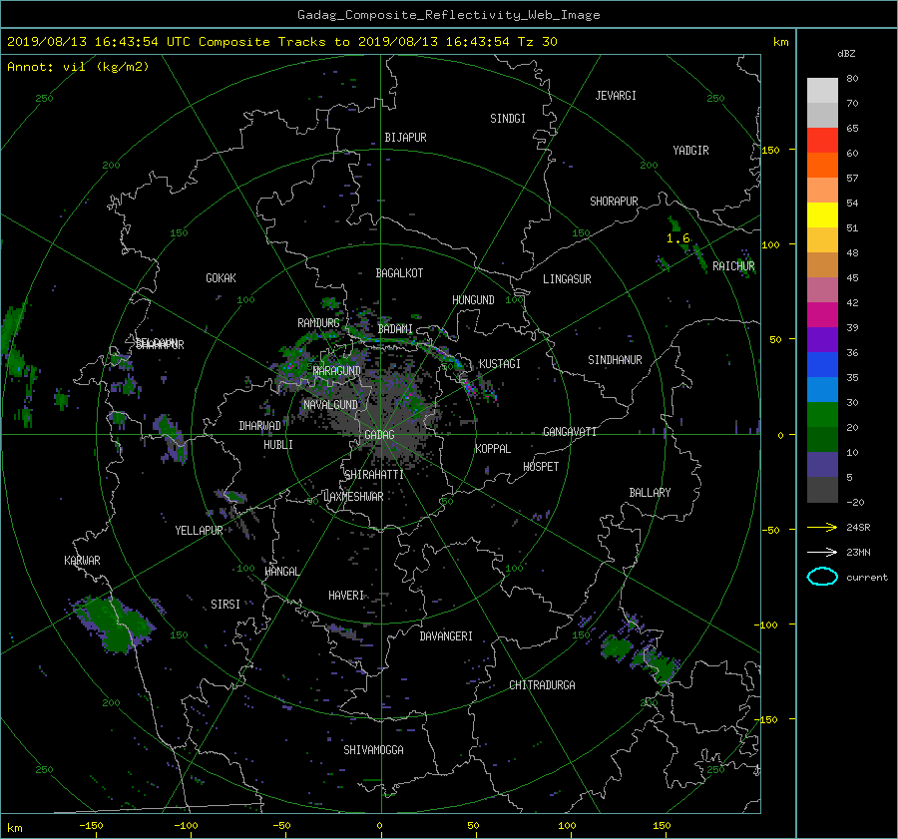Image resolution: width=898 pixels, height=839 pixels.
Task: Click the dBZ legend heading
Action: pos(846,54)
